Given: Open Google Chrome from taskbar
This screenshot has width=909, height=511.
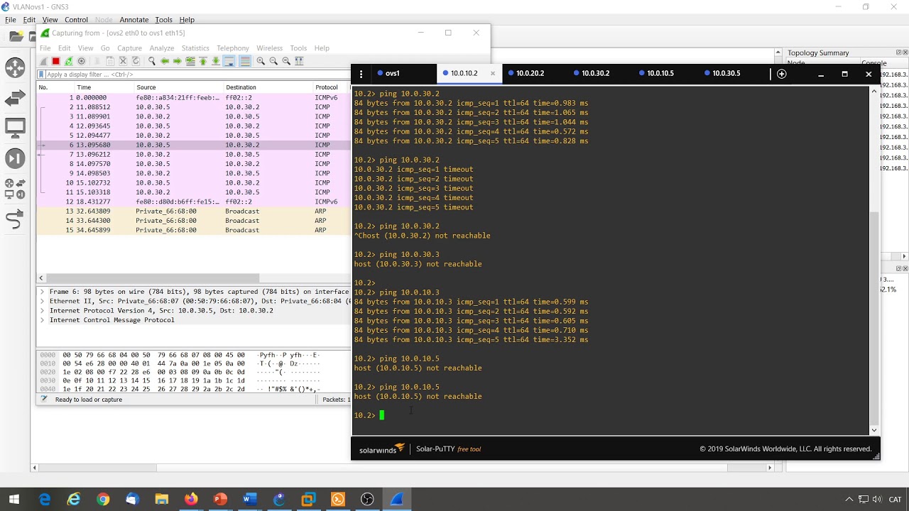Looking at the screenshot, I should coord(103,500).
